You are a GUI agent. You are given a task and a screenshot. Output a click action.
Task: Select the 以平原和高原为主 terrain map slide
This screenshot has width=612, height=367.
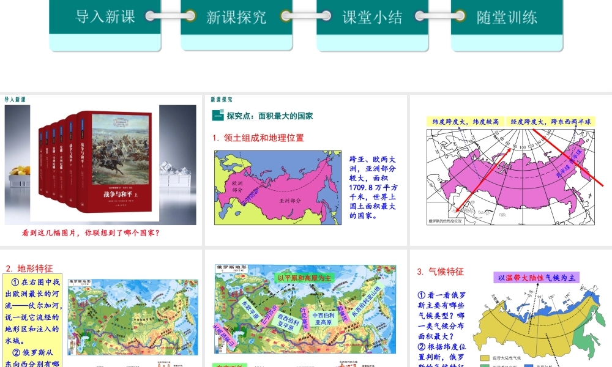(x=305, y=308)
